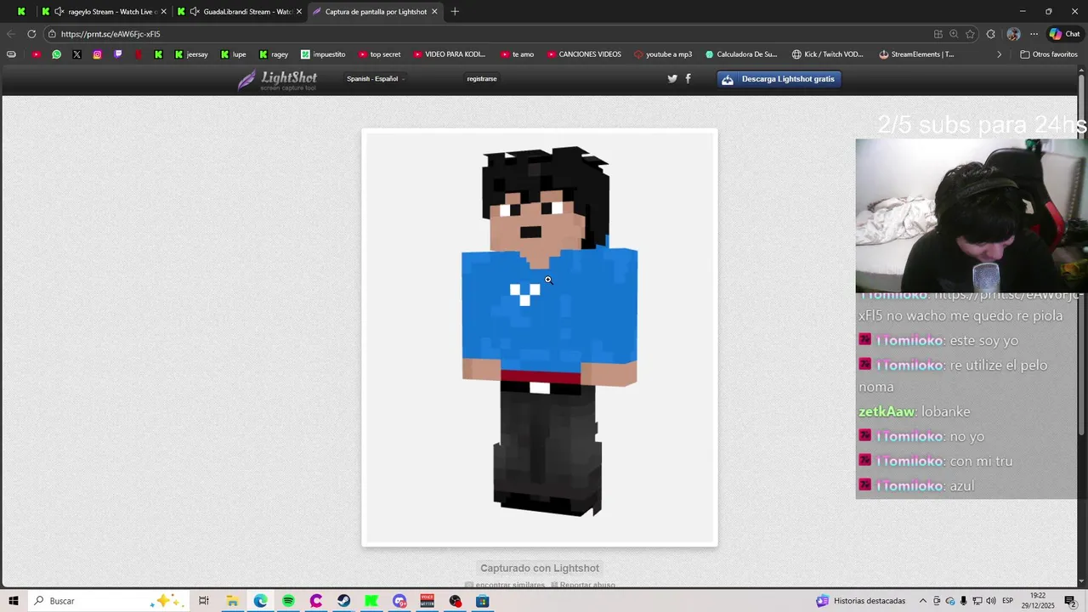The width and height of the screenshot is (1088, 612).
Task: Open the StreamElements bookmark
Action: click(x=916, y=54)
